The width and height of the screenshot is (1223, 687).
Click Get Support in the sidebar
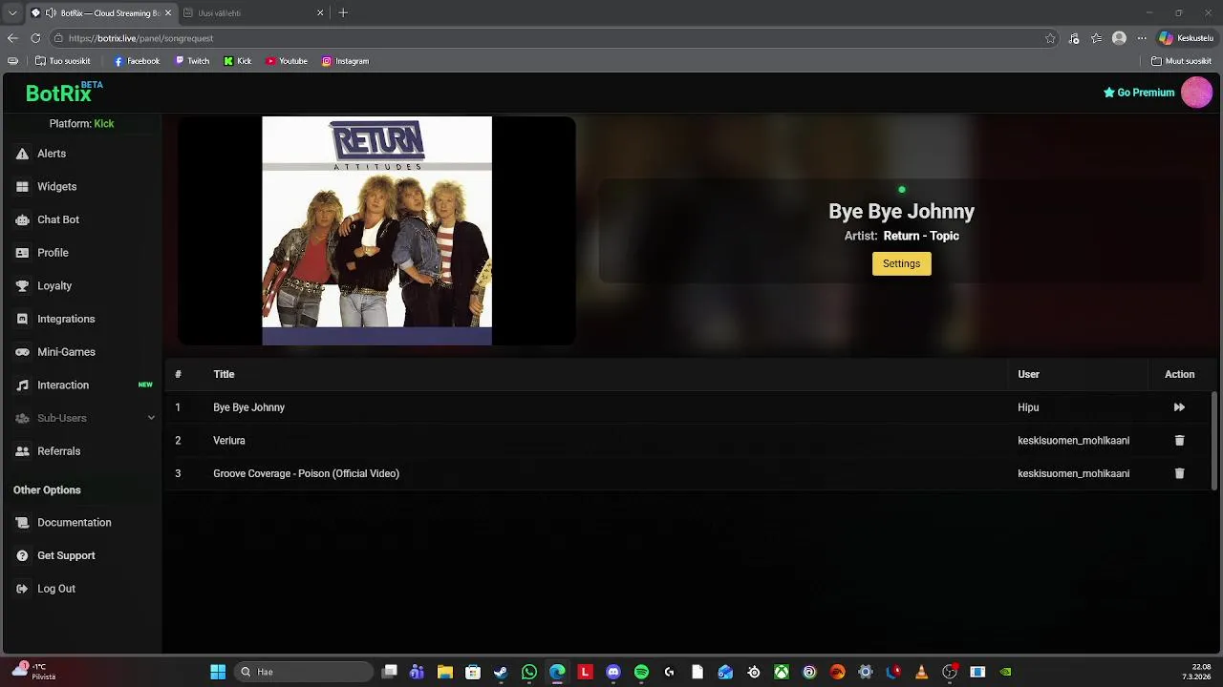click(x=66, y=555)
